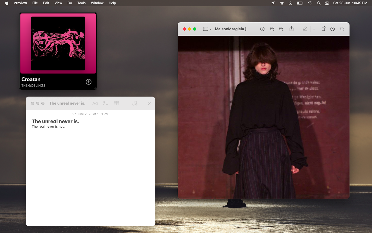Viewport: 372px width, 233px height.
Task: Open the Wi-Fi status menu
Action: 310,3
